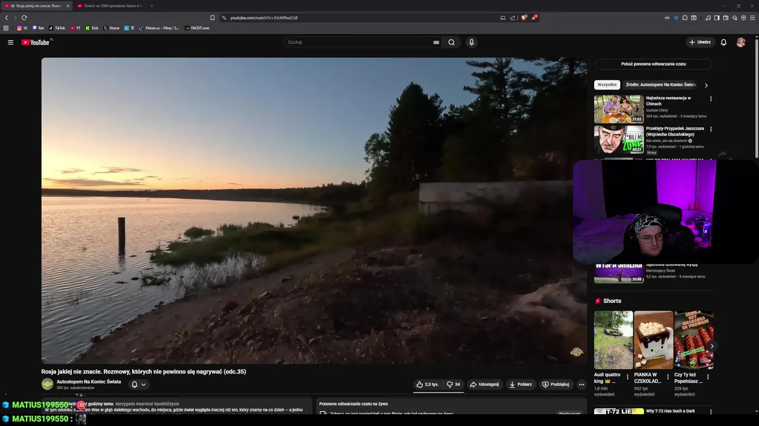Open options for the PIANKA W CZEKOLAD... short

pos(668,377)
